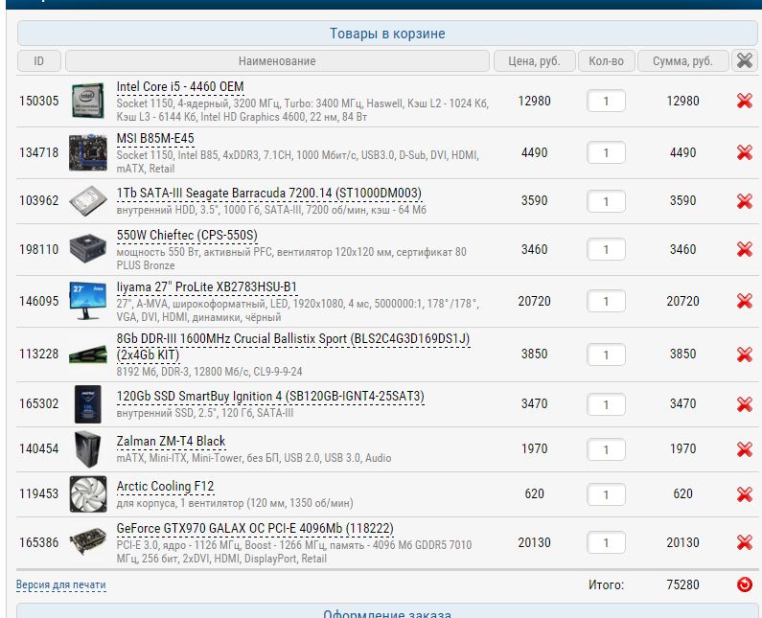Click quantity field for Arctic Cooling F12
Viewport: 762px width, 618px height.
(606, 494)
